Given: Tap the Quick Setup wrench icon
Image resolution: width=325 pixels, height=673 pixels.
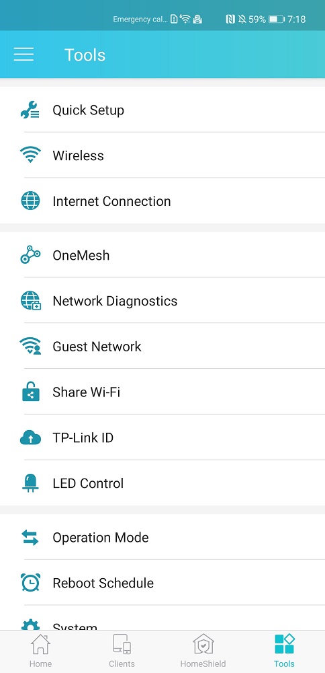Looking at the screenshot, I should (30, 110).
